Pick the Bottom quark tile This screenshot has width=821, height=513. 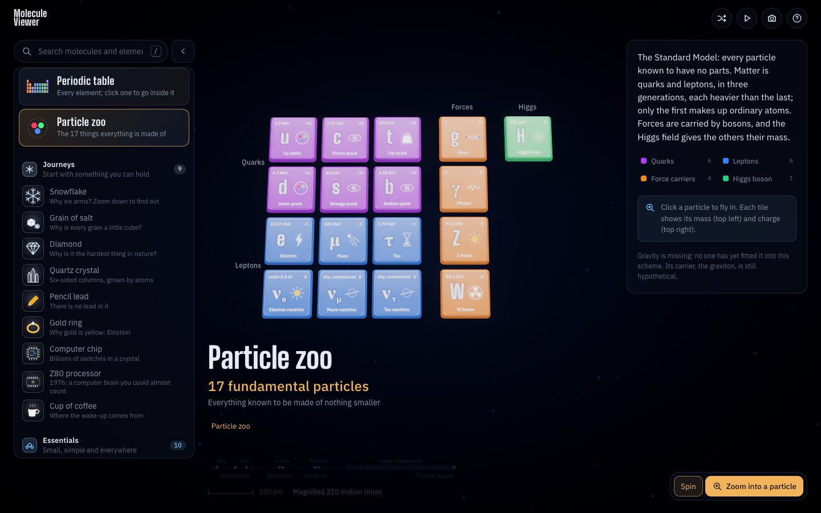[397, 189]
